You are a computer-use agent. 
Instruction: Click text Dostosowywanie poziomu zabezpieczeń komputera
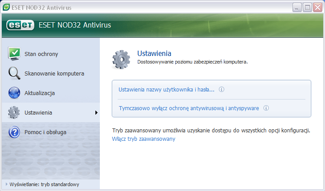pyautogui.click(x=193, y=62)
